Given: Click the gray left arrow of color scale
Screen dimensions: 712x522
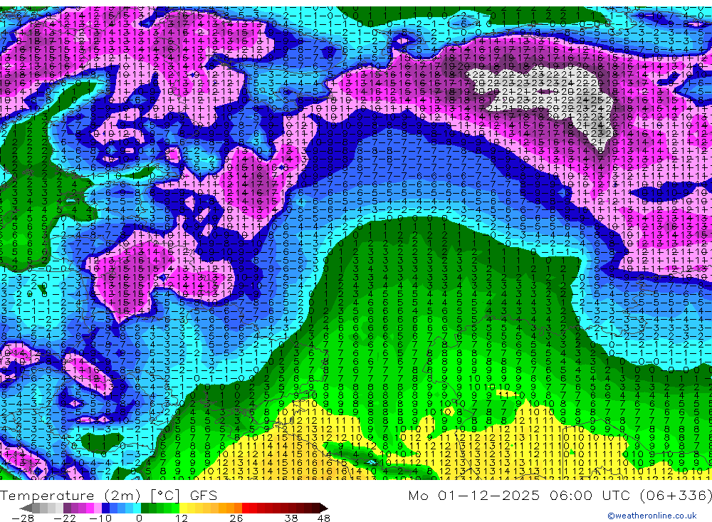Looking at the screenshot, I should click(26, 508).
